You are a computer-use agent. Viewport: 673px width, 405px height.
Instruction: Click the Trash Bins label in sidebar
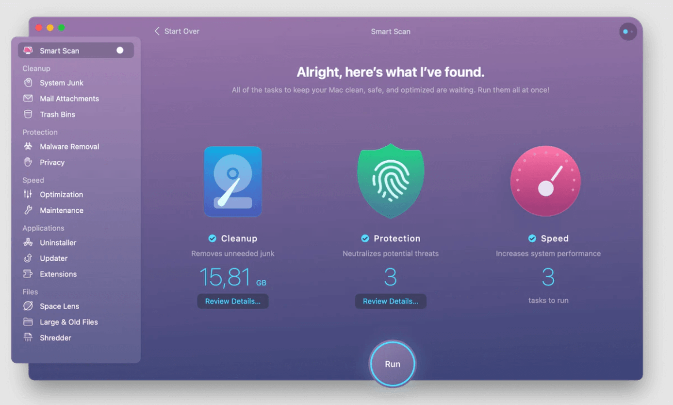point(57,115)
